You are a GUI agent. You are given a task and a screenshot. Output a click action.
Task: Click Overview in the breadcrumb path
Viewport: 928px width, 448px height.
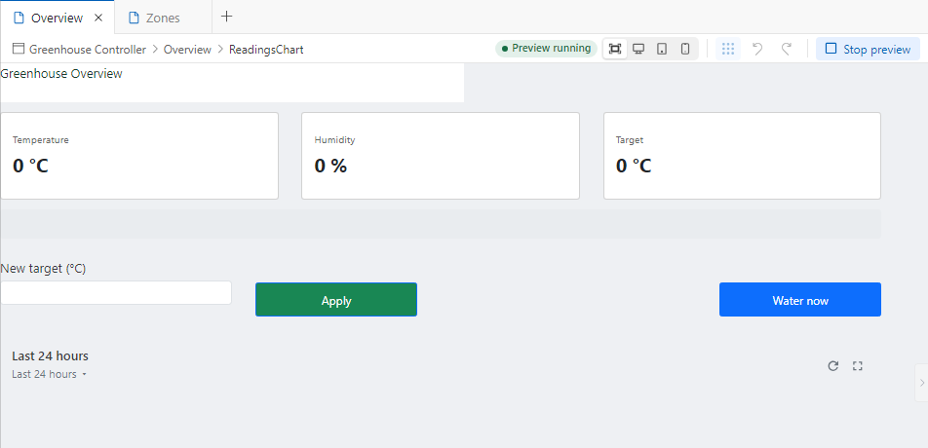(x=187, y=50)
